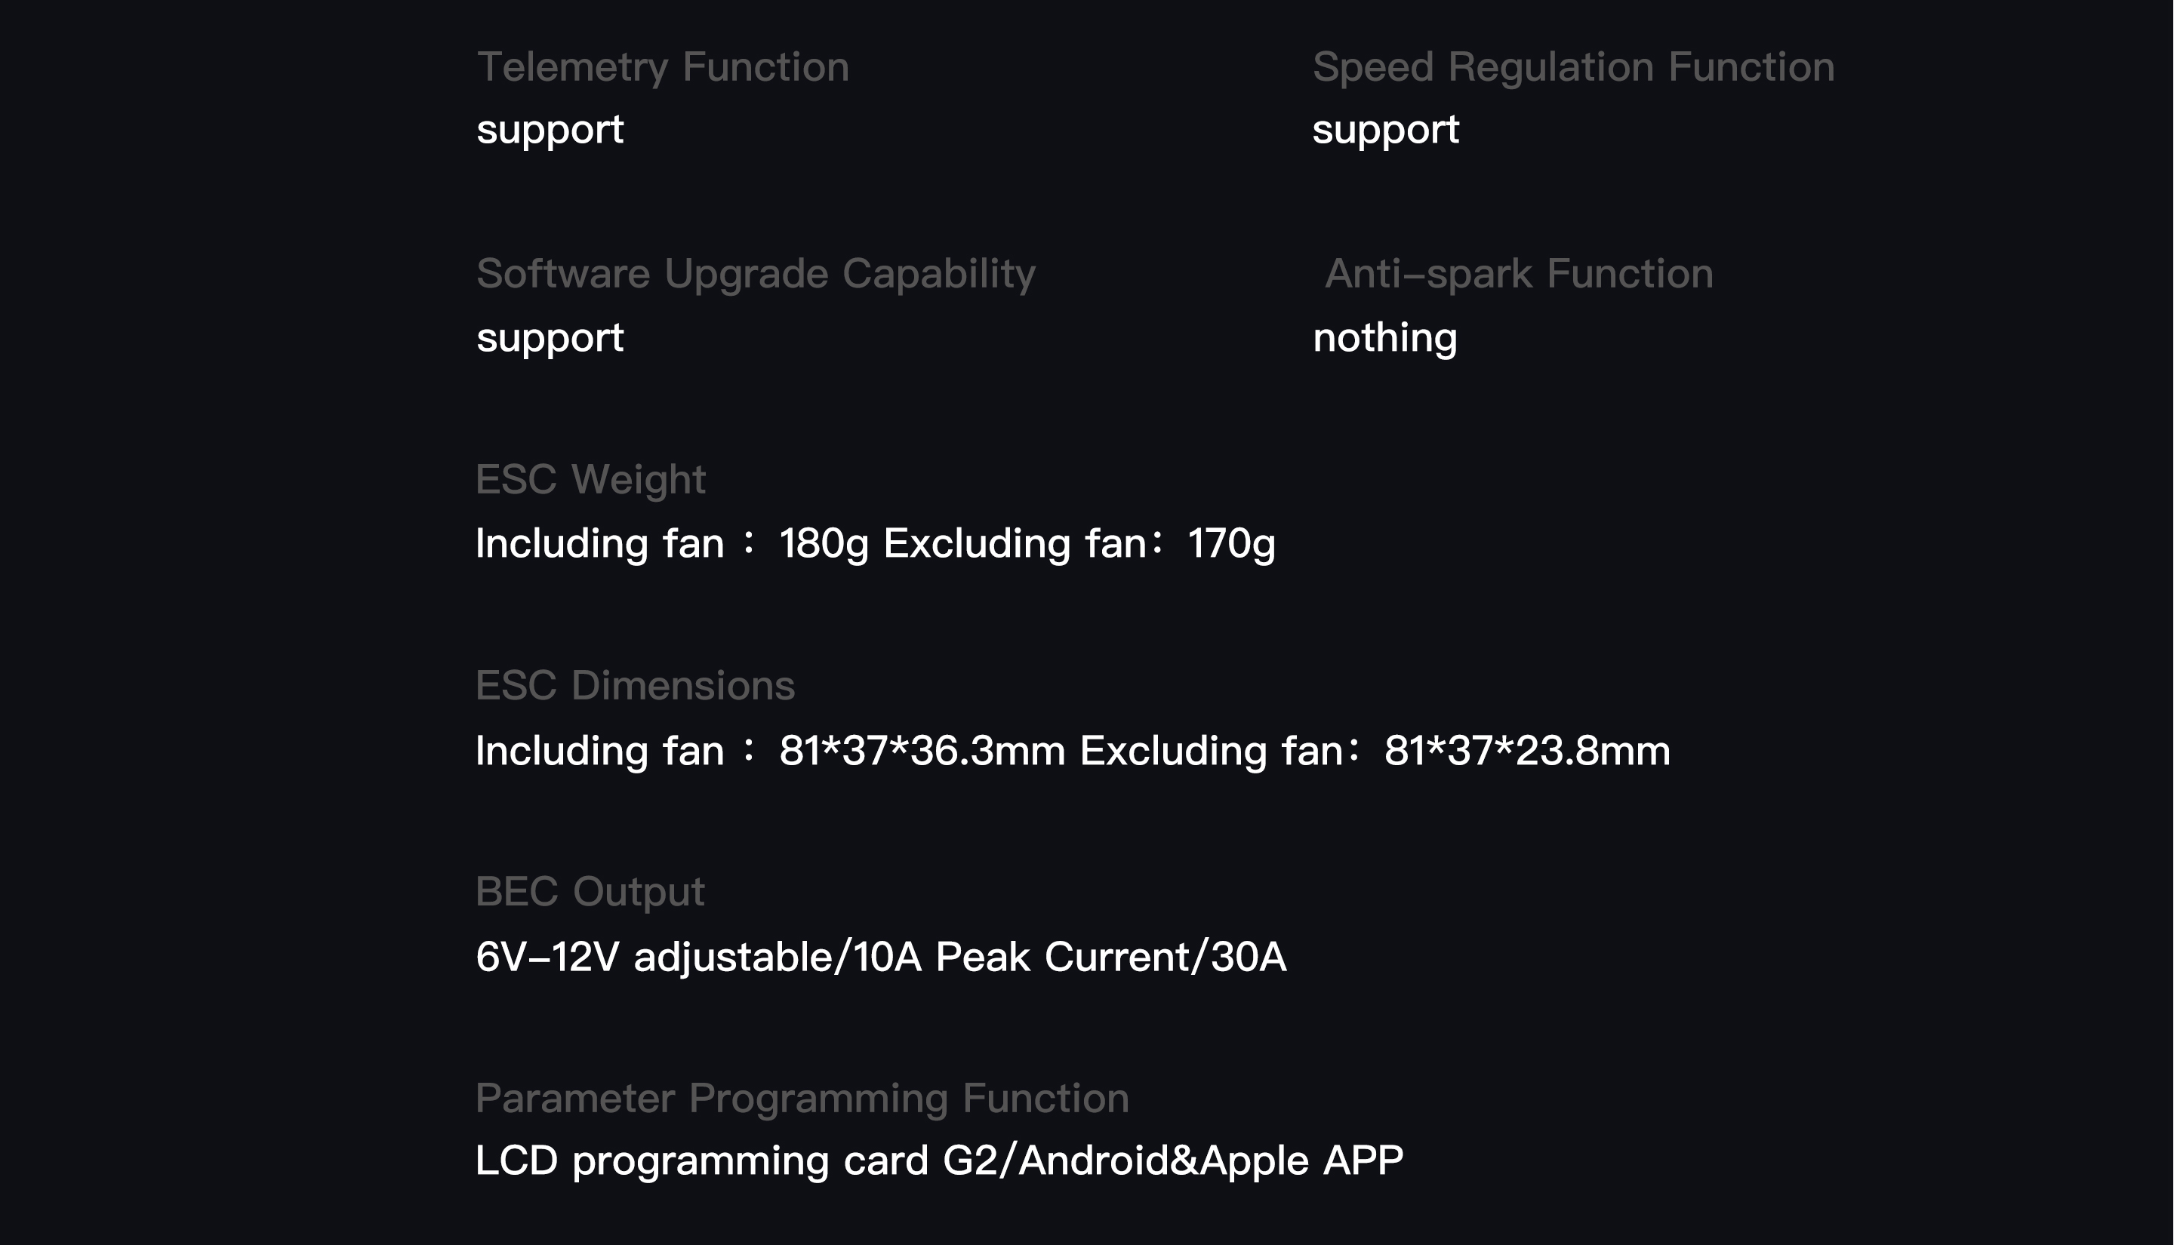Click the 170g excluding-fan weight value
This screenshot has height=1245, width=2174.
(x=1230, y=544)
